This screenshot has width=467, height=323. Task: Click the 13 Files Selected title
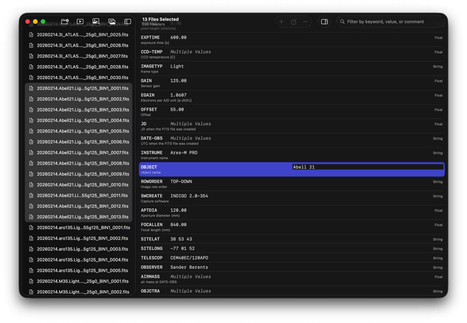coord(160,19)
